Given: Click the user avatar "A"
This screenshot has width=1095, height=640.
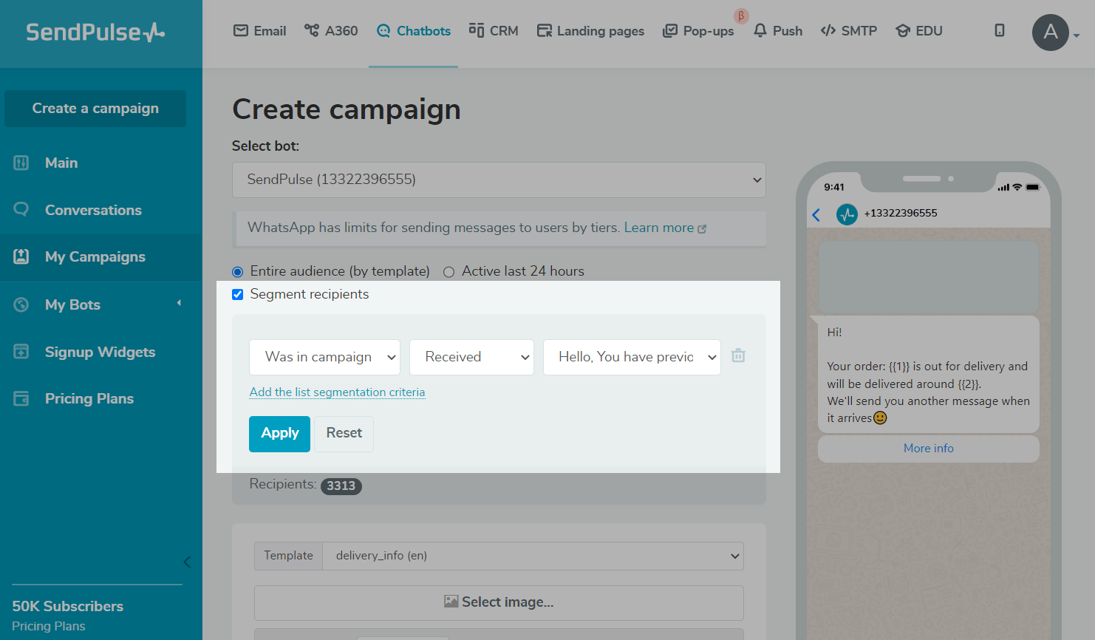Looking at the screenshot, I should (x=1050, y=33).
